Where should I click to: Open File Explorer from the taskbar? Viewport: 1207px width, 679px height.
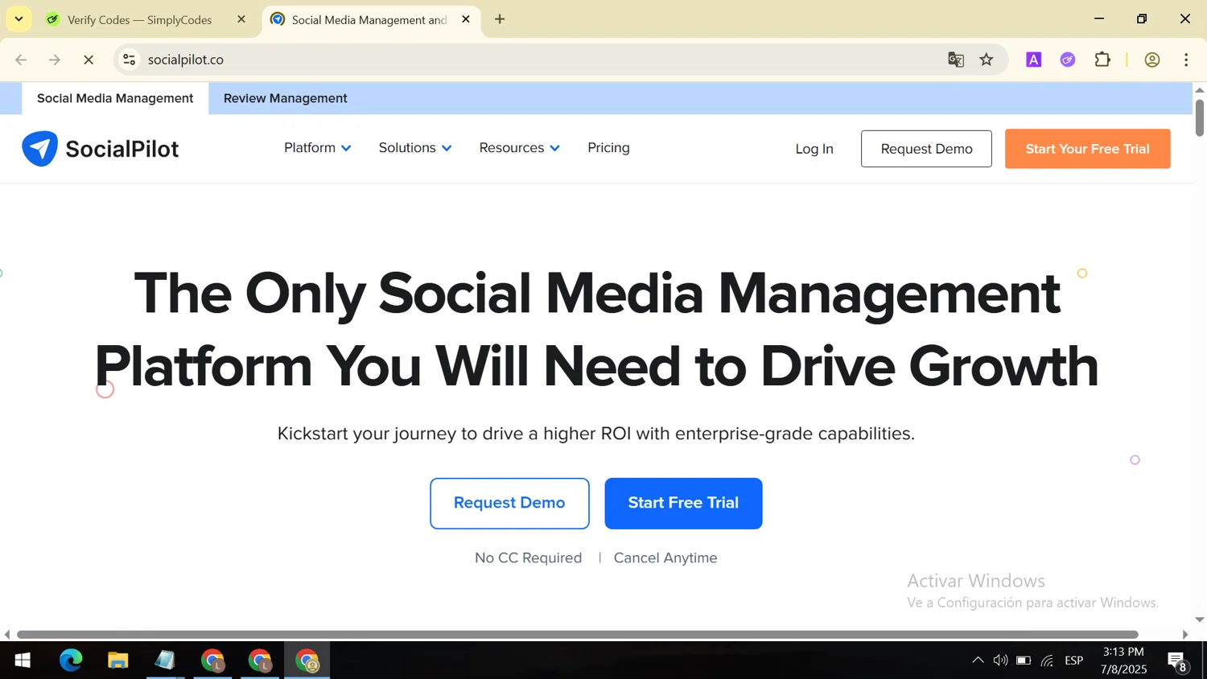coord(118,660)
